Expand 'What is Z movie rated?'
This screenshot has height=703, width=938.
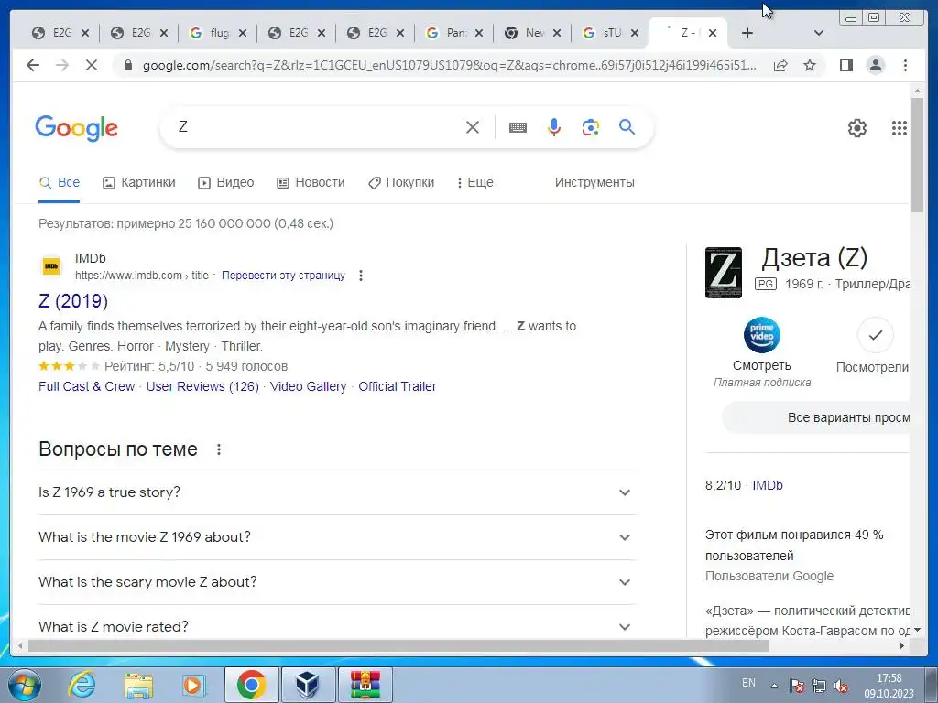337,626
